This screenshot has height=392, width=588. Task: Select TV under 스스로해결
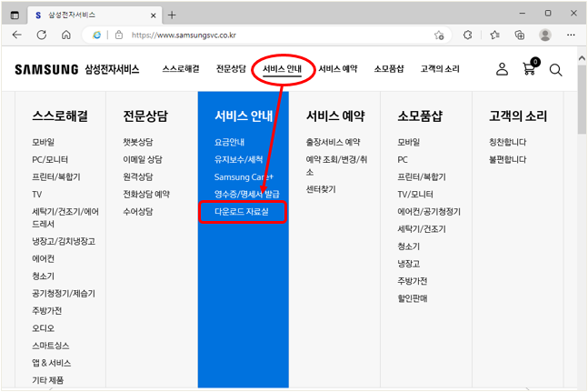point(36,195)
